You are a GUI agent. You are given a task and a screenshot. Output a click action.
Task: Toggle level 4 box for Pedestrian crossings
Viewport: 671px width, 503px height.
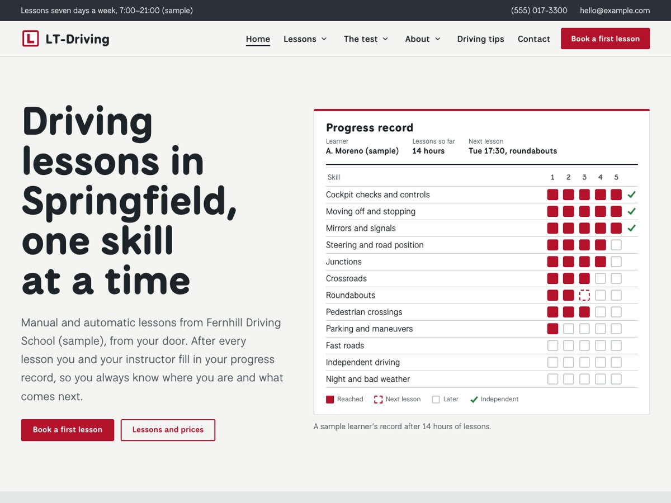(601, 312)
